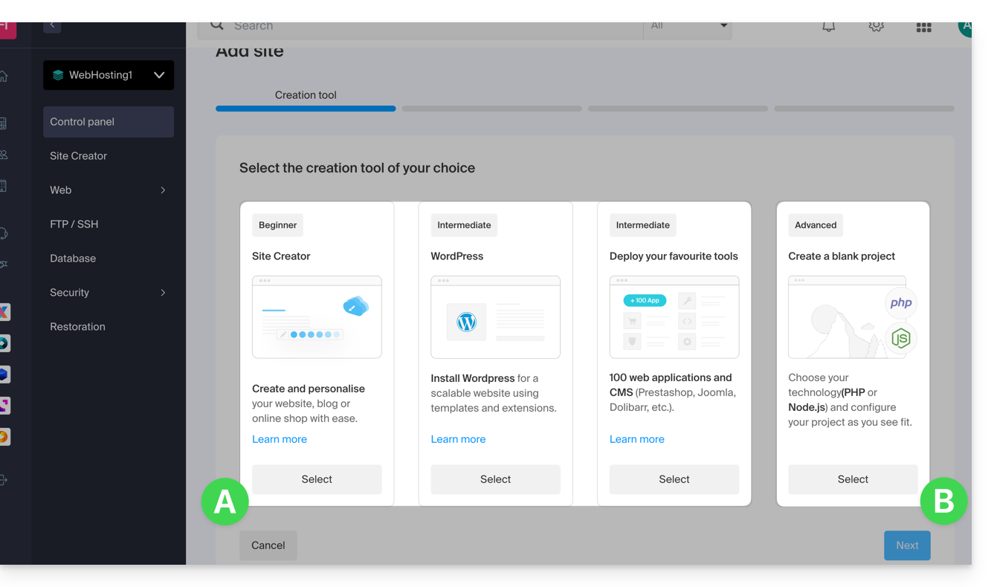The image size is (994, 587).
Task: Click the Node.js icon on blank project card
Action: pyautogui.click(x=900, y=339)
